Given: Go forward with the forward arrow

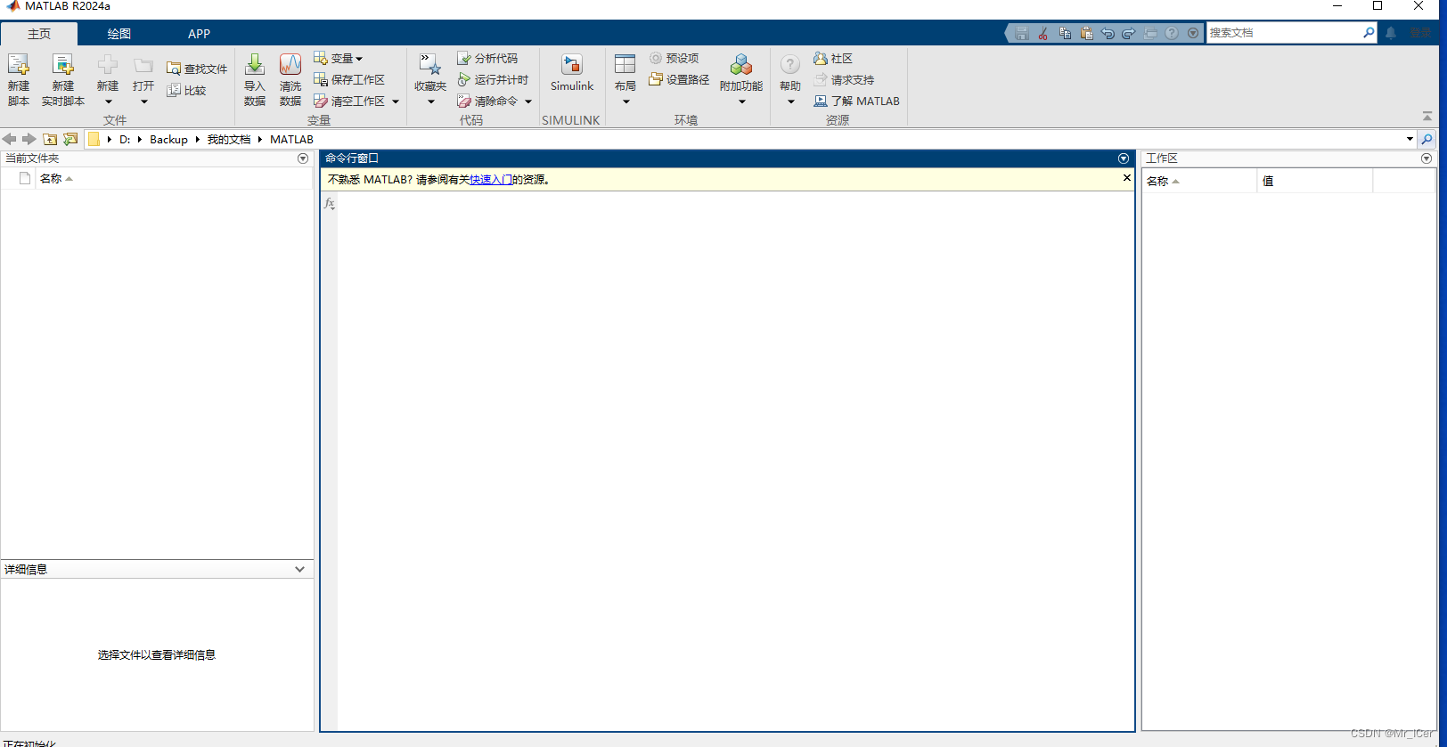Looking at the screenshot, I should coord(29,139).
